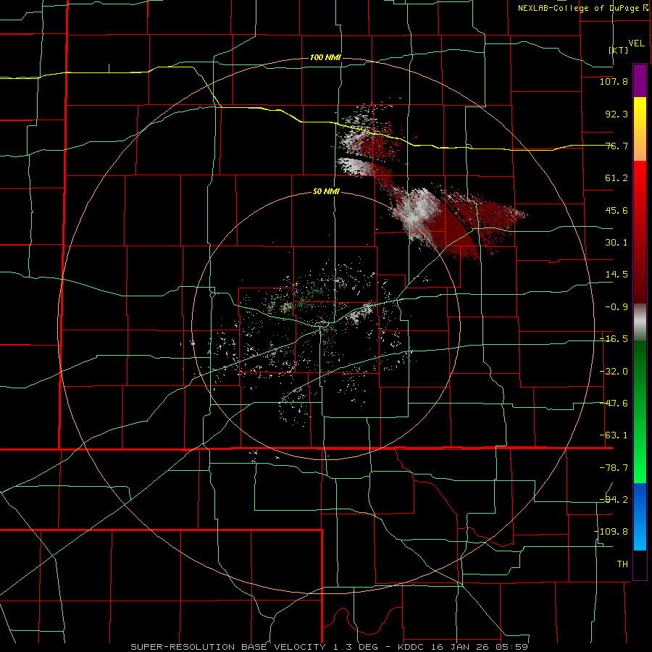
Task: Click the TH label on the legend
Action: coord(622,564)
